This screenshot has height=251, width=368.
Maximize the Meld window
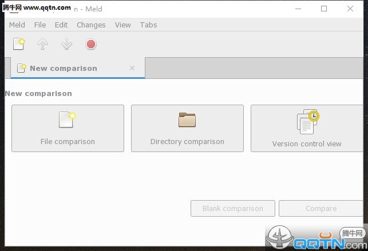click(324, 9)
